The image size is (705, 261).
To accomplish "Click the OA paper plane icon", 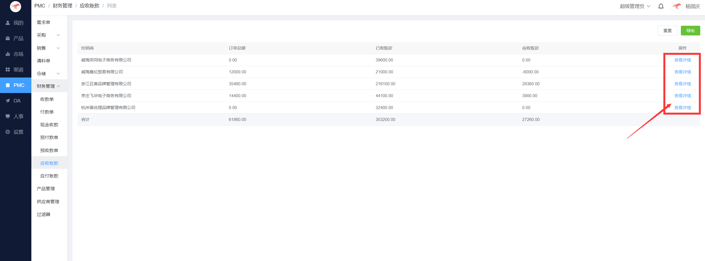I will pyautogui.click(x=8, y=101).
